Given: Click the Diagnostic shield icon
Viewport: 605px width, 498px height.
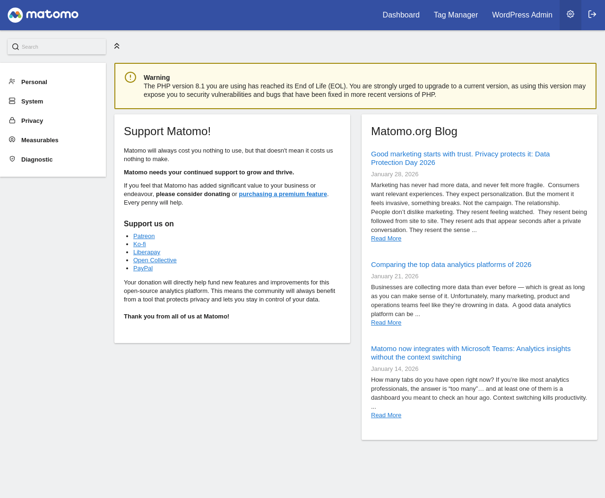Looking at the screenshot, I should click(12, 159).
